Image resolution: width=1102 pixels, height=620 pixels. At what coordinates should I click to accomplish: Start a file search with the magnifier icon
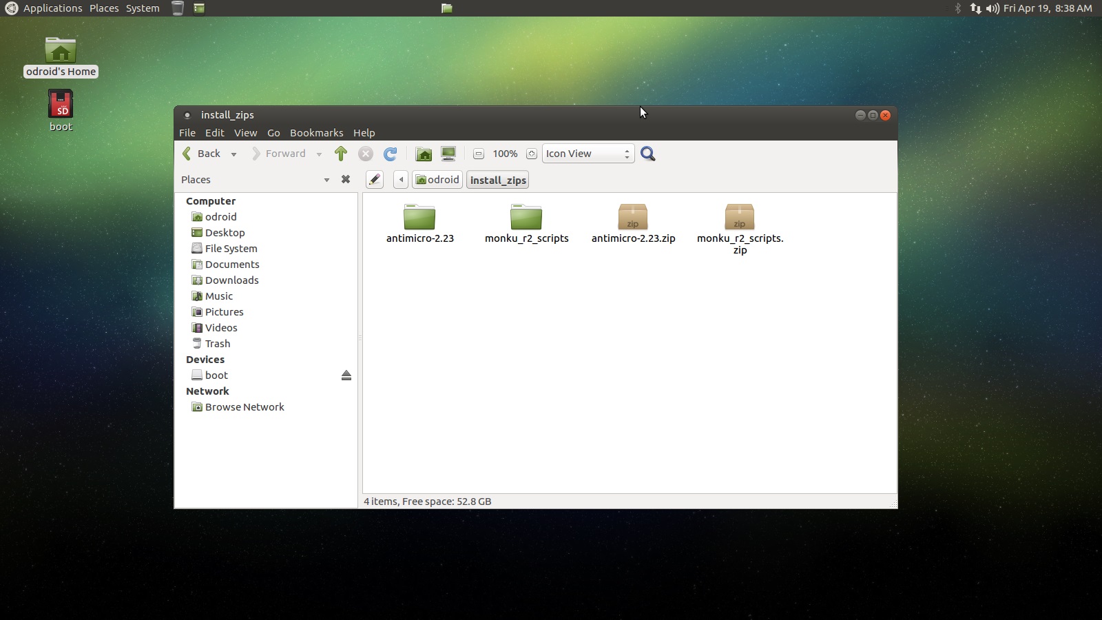(647, 154)
